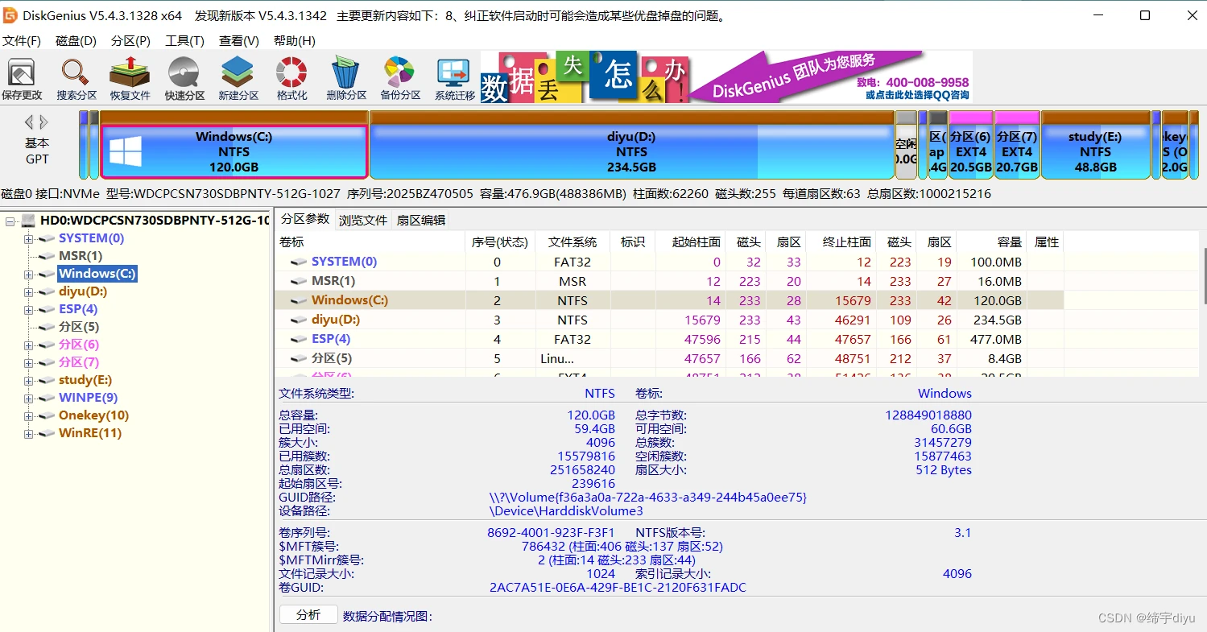
Task: Open the 备份分区 backup partition tool
Action: tap(400, 79)
